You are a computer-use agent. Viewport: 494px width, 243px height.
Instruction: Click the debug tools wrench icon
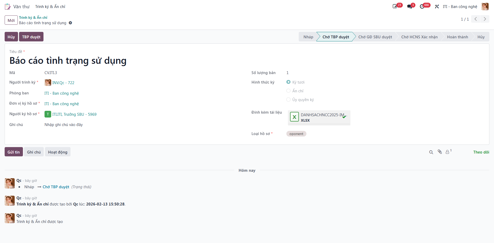(437, 6)
